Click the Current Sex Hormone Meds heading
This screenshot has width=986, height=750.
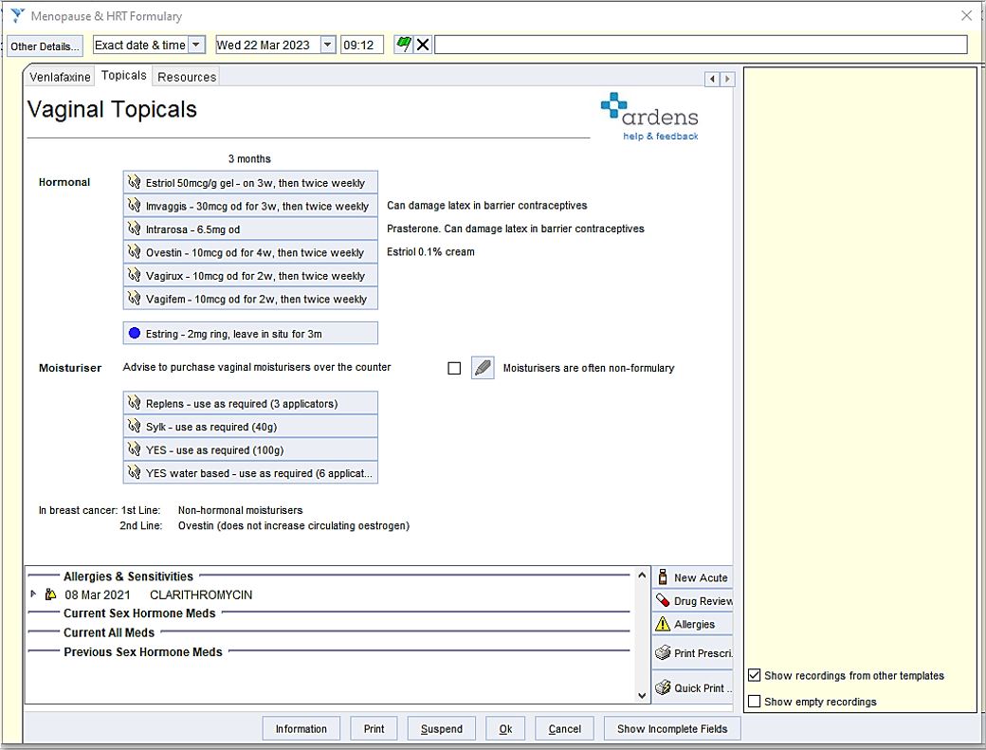(x=139, y=613)
